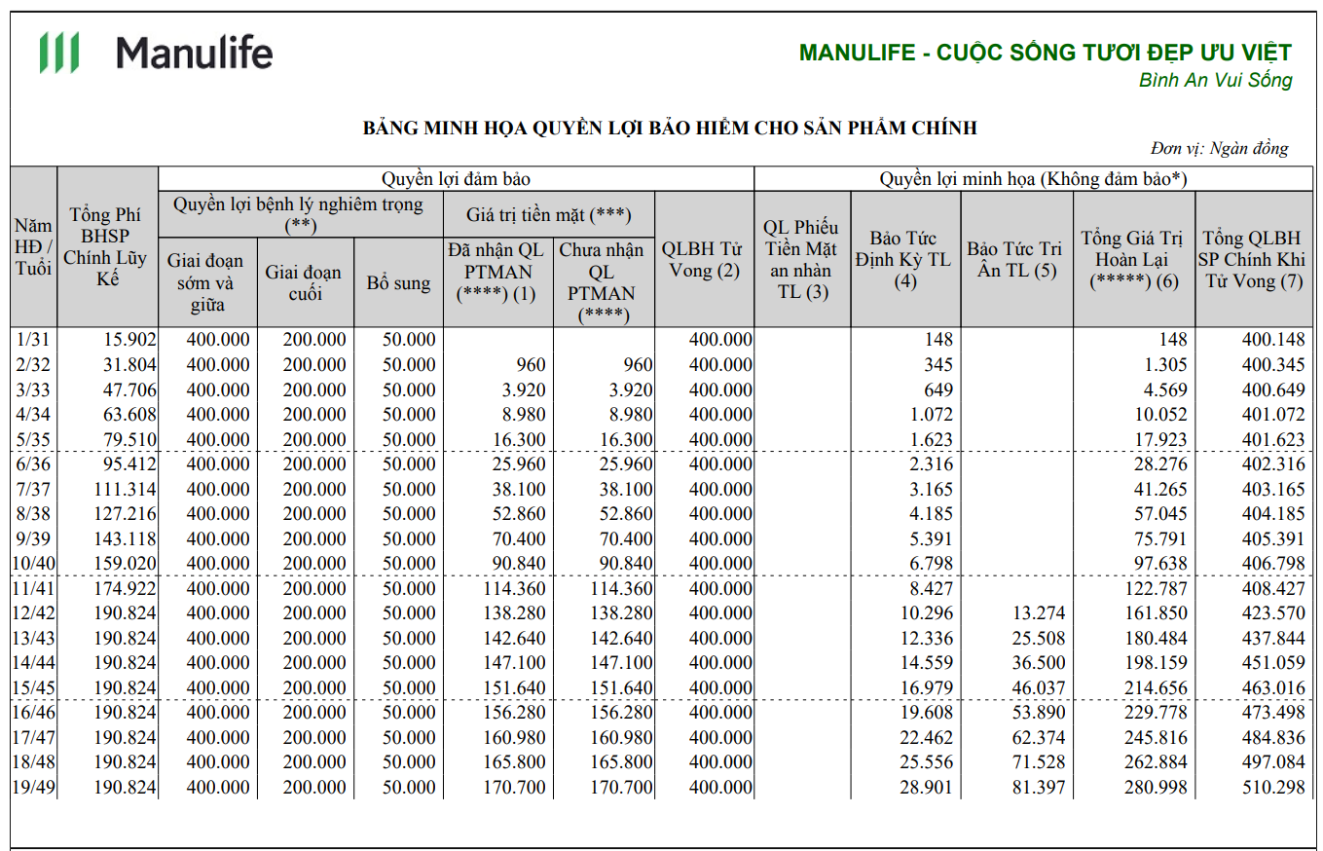1323x851 pixels.
Task: Select the heading 'MANULIFE - CUỘC SỐNG TƯƠI ĐẸP ƯU VIỆT'
Action: 1046,53
